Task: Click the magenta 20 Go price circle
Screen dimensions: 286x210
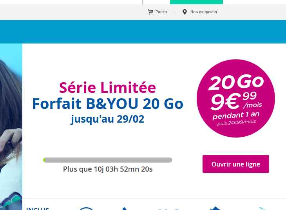Action: [235, 98]
